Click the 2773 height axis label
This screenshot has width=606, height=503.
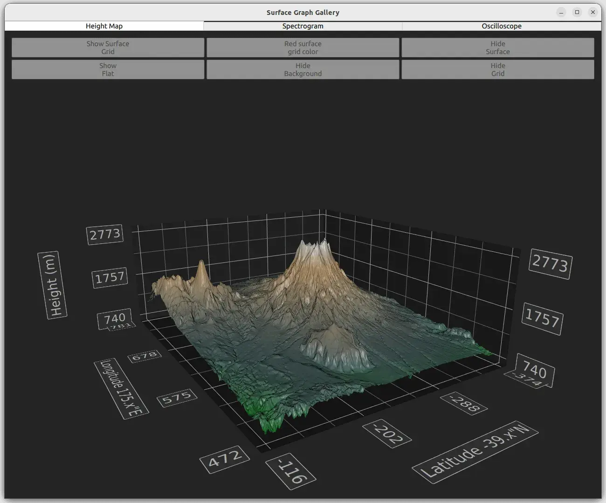104,234
